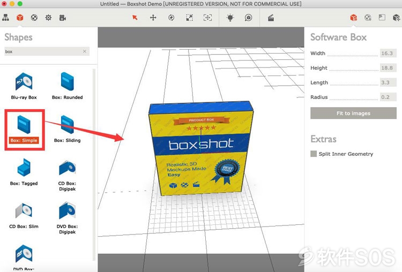Edit the Width value 16.3
The image size is (402, 272).
point(388,53)
